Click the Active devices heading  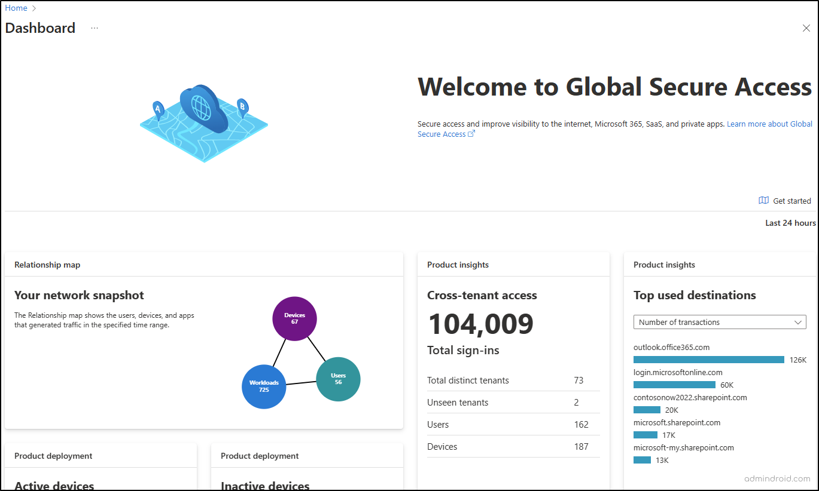(x=54, y=486)
